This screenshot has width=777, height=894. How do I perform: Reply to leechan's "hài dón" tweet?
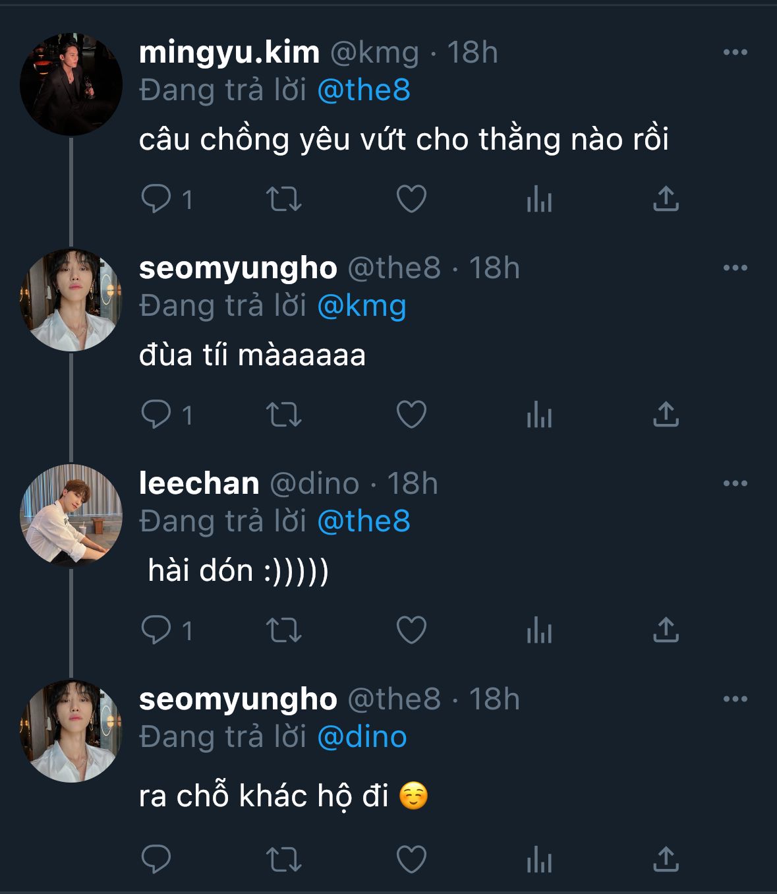coord(157,630)
